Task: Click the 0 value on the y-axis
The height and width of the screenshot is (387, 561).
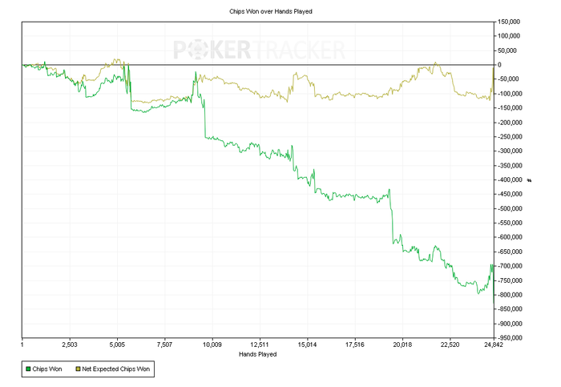Action: coord(500,65)
